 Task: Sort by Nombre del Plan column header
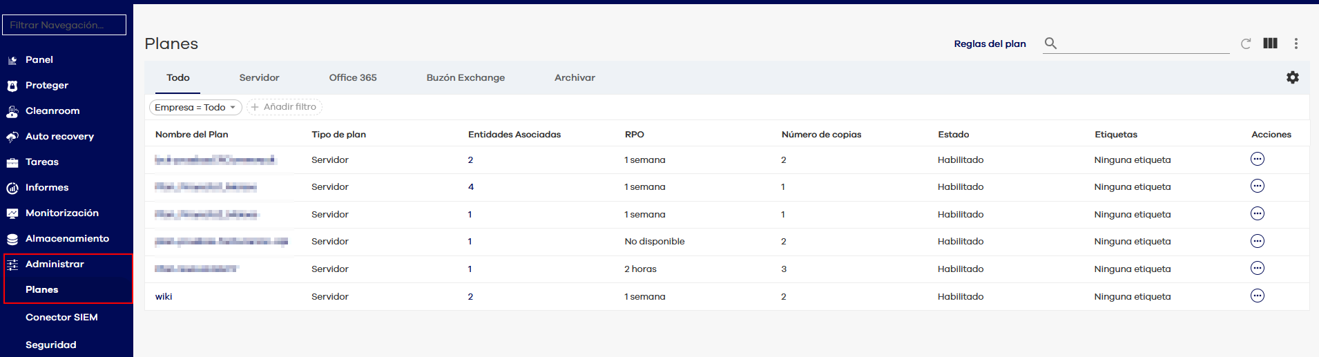click(191, 135)
